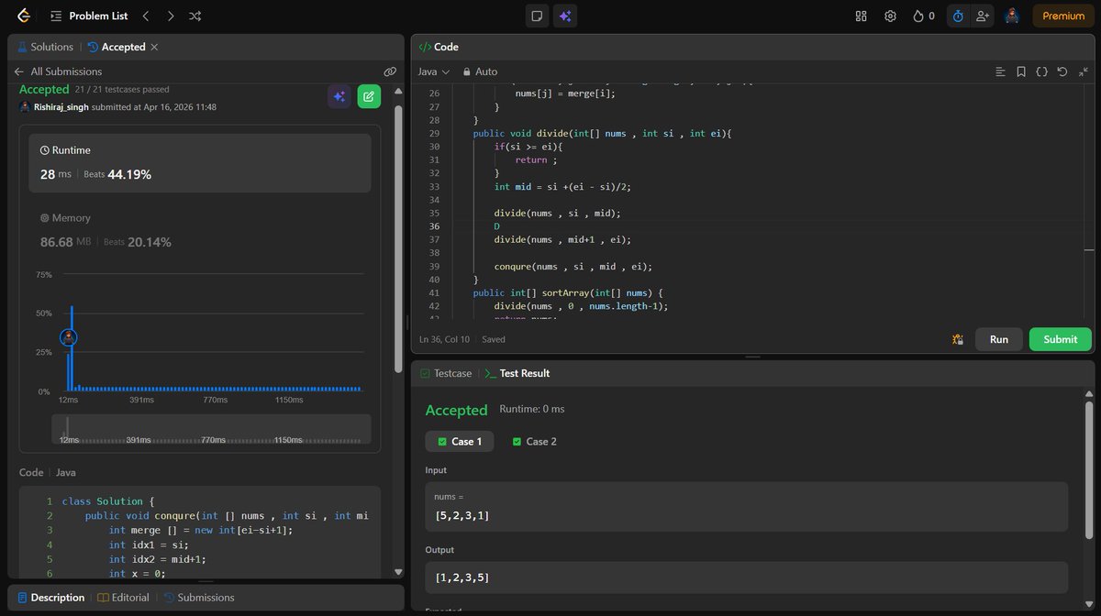Click the curly braces format icon
Image resolution: width=1101 pixels, height=616 pixels.
tap(1042, 71)
